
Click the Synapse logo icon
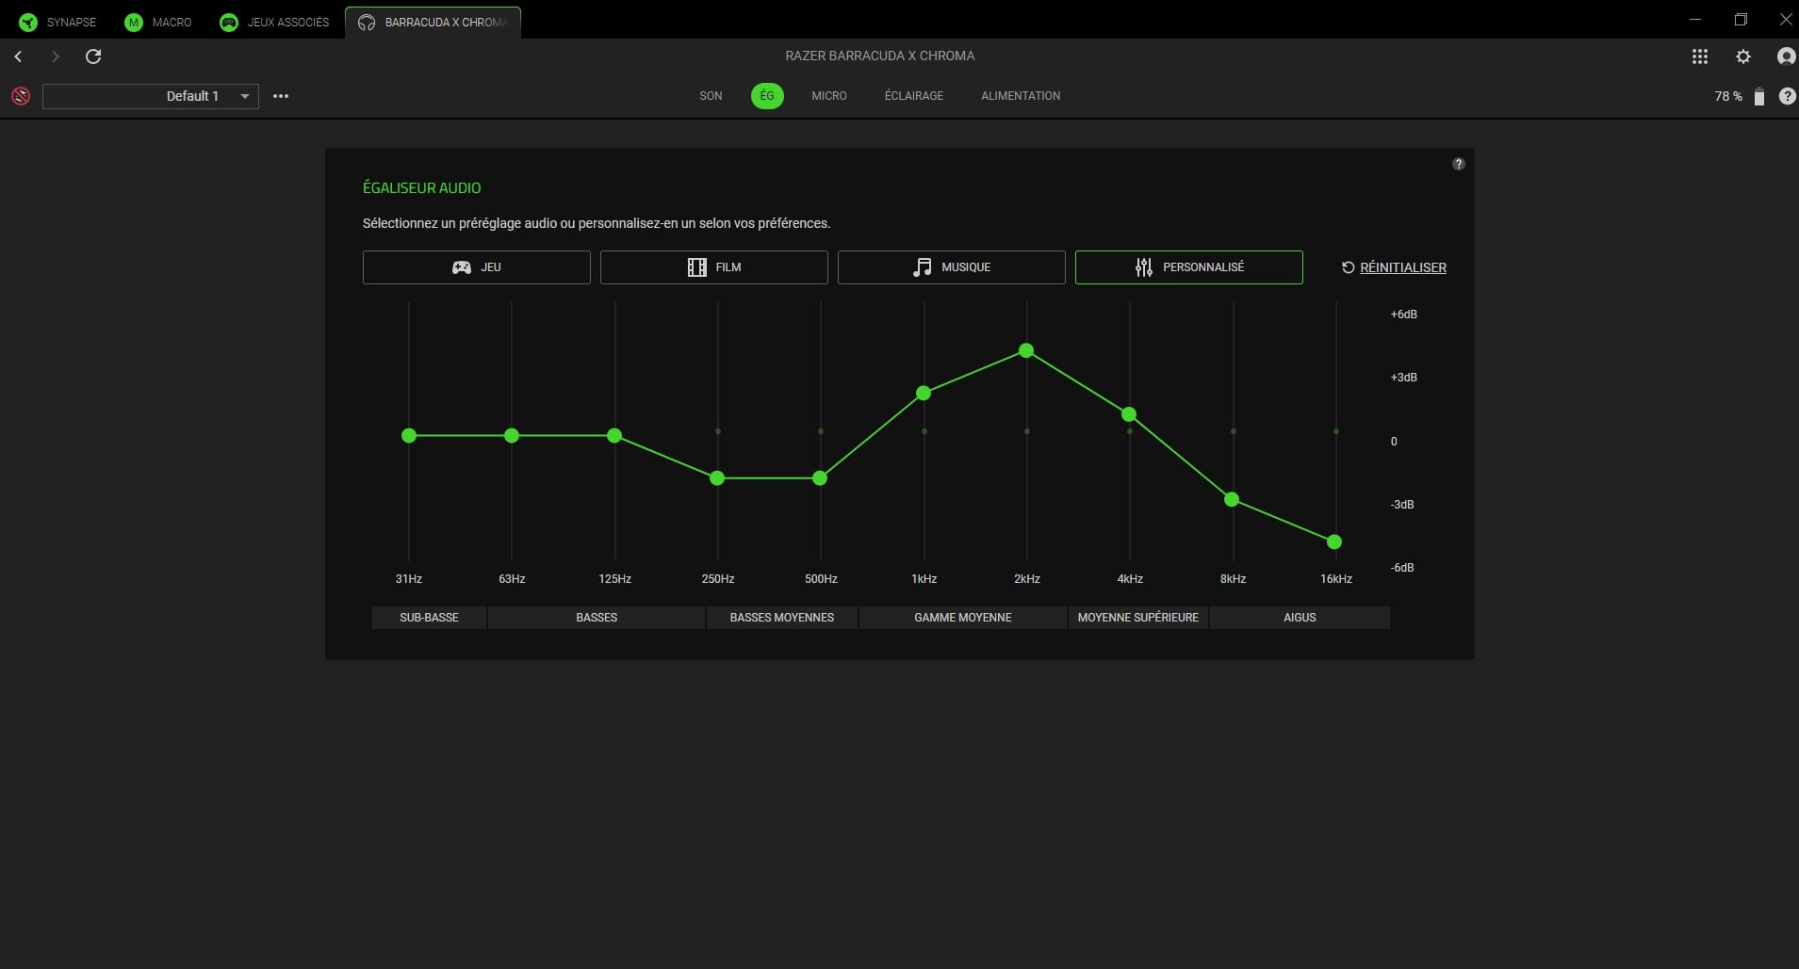click(x=28, y=22)
